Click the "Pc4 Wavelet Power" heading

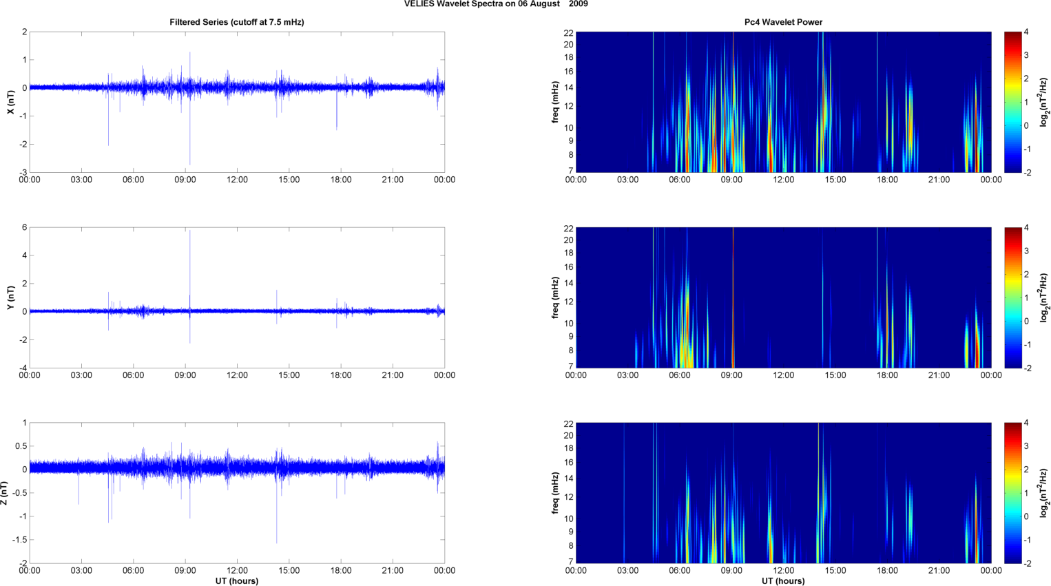(783, 22)
